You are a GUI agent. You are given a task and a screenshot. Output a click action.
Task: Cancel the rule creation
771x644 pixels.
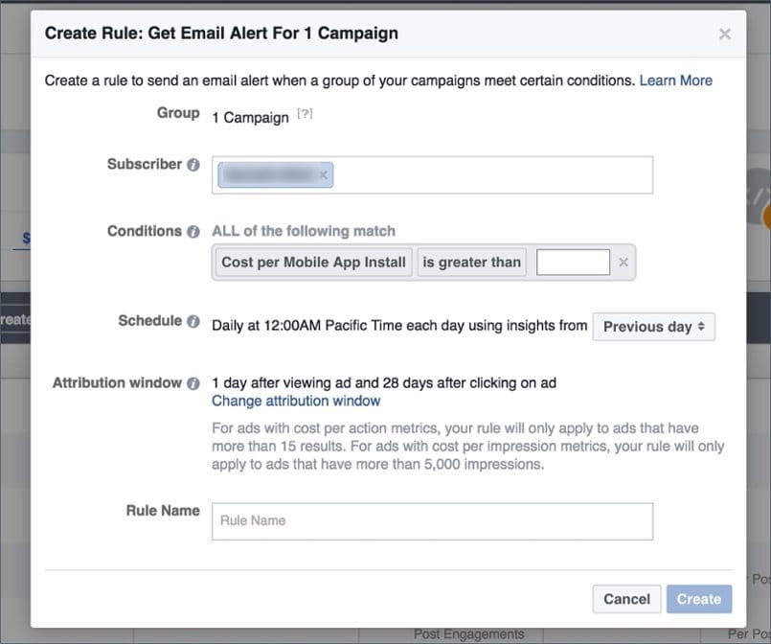tap(626, 599)
